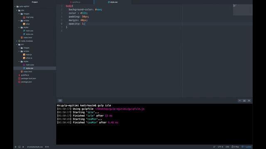Click the keyboard insert-text icon above terminal
Viewport: 266px width, 149px height.
60,101
